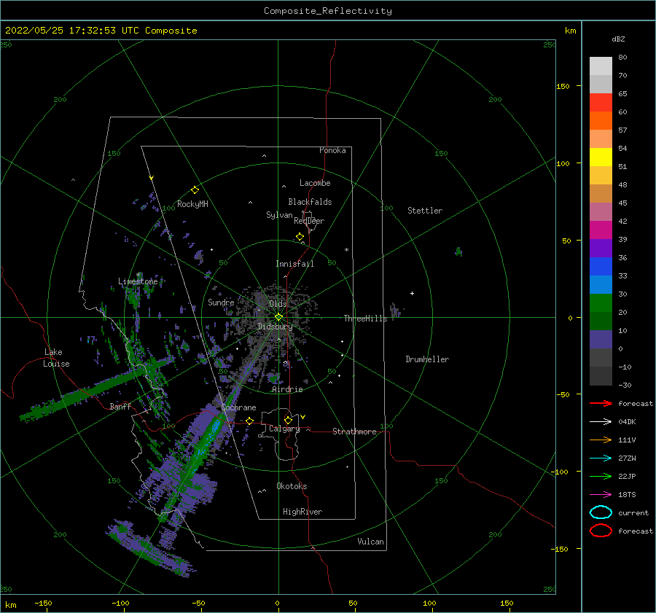Click the cyan current ellipse legend icon
The height and width of the screenshot is (613, 656).
click(601, 512)
